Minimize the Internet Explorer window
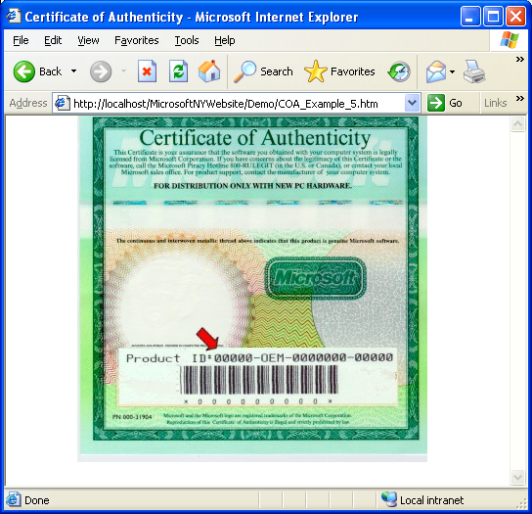532x514 pixels. coord(470,16)
